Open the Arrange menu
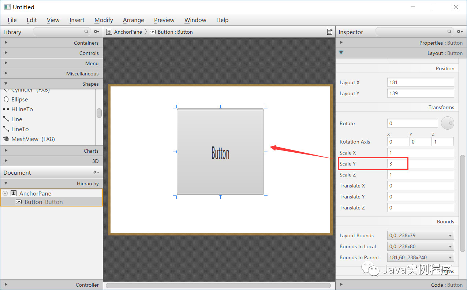The image size is (467, 290). click(133, 20)
